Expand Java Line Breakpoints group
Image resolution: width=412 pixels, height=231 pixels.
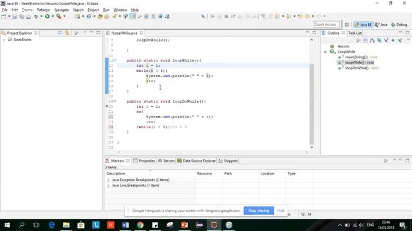click(x=108, y=185)
